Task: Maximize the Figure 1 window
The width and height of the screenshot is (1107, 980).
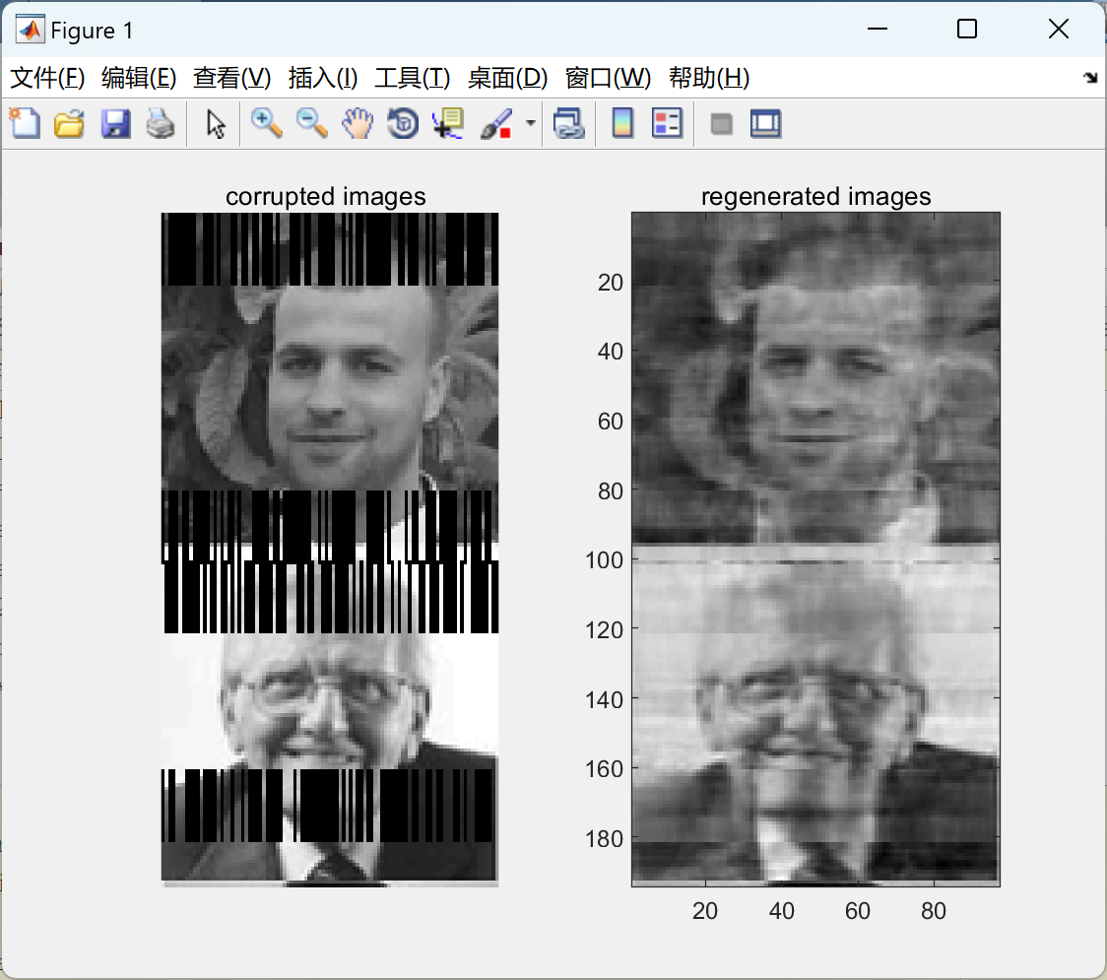Action: point(967,29)
